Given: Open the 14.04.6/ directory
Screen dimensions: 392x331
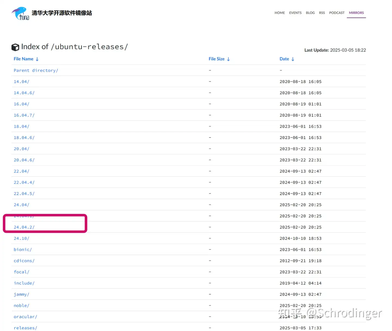Looking at the screenshot, I should (24, 93).
